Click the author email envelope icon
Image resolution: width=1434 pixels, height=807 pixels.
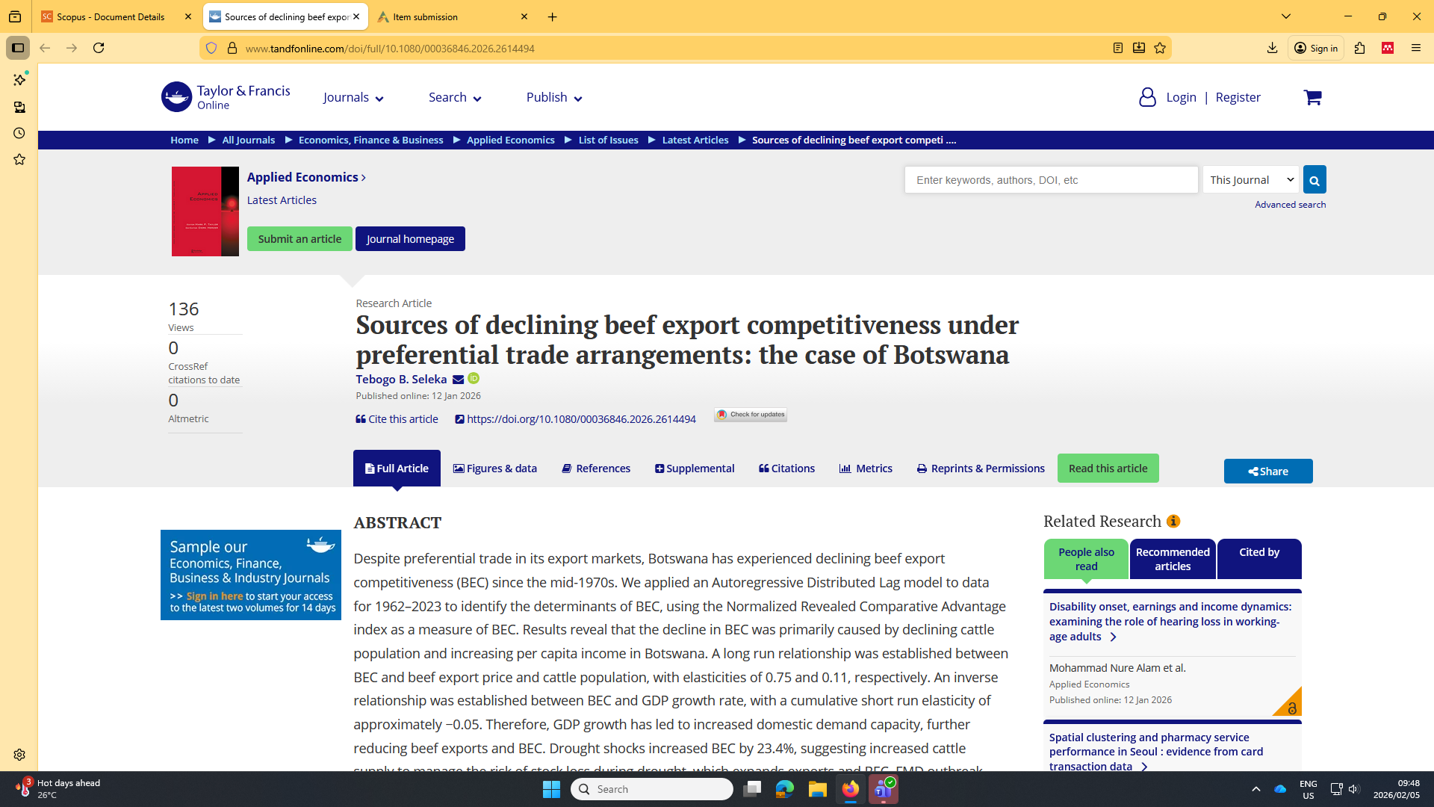pos(458,380)
